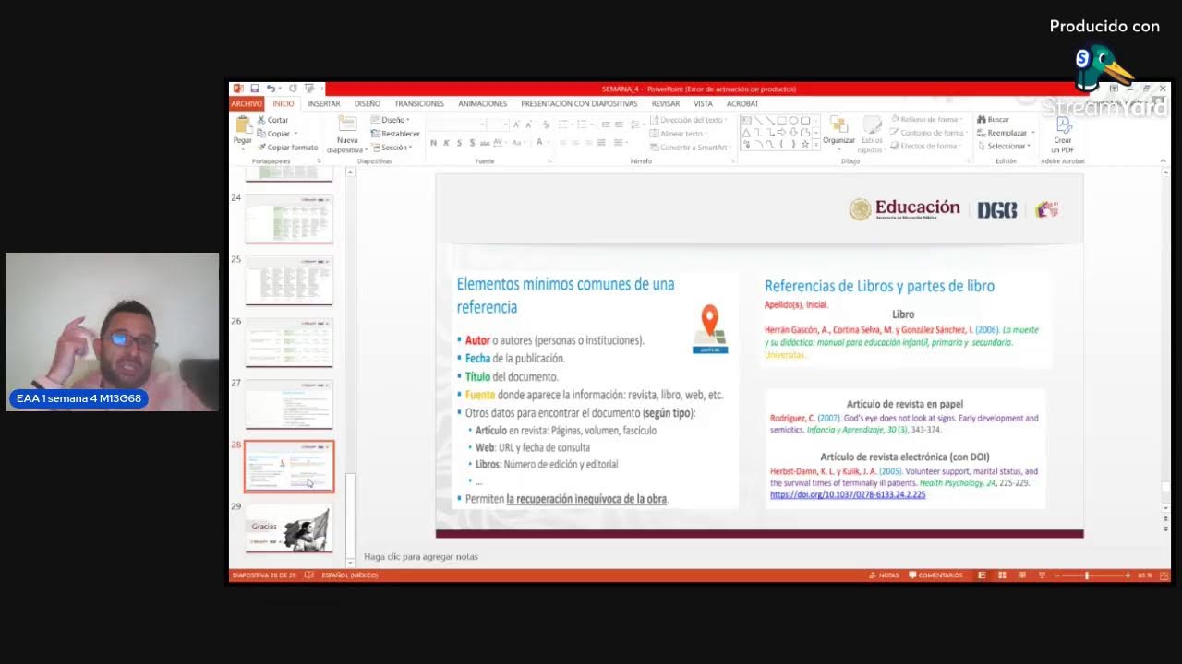Justify paragraph text
The height and width of the screenshot is (664, 1182).
tap(602, 143)
